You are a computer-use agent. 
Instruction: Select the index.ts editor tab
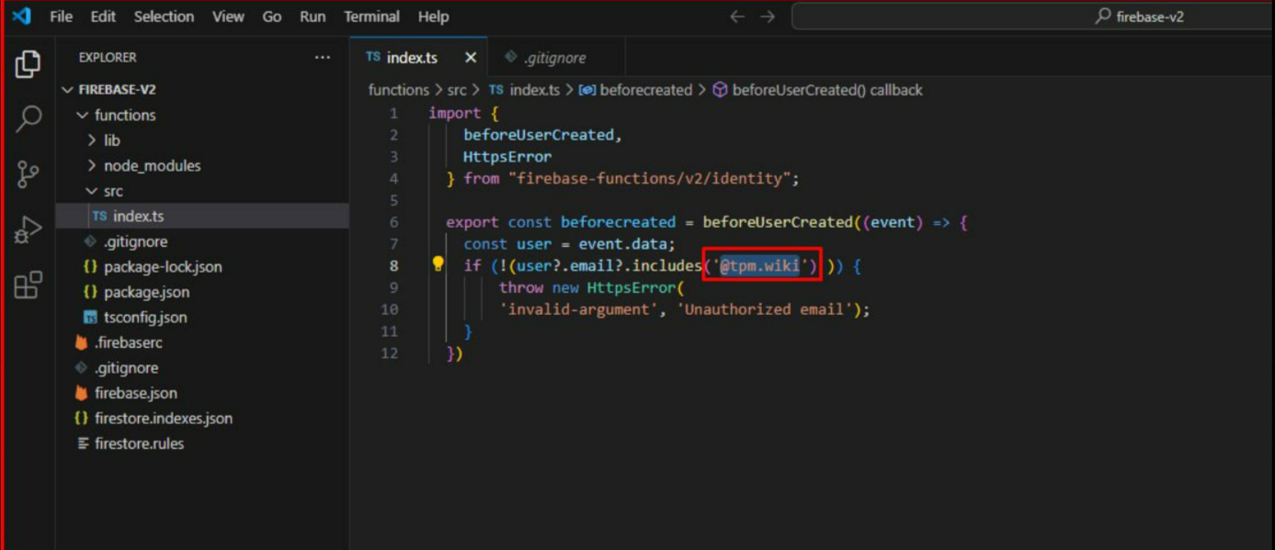(x=419, y=57)
